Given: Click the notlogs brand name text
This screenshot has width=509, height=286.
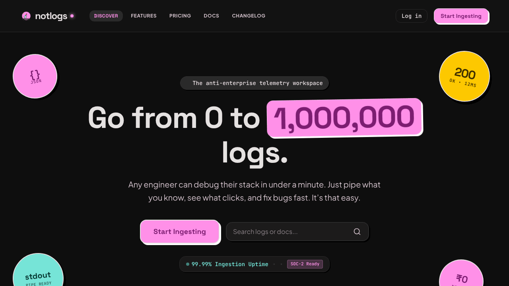Looking at the screenshot, I should pyautogui.click(x=51, y=16).
